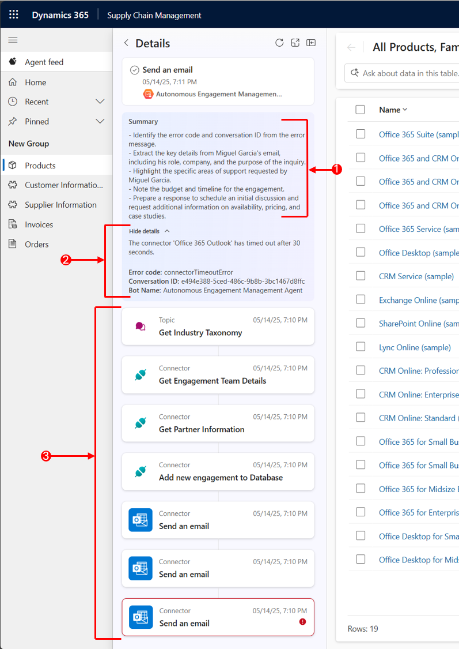Click the Agent feed icon
Screen dimensions: 459x649
[x=13, y=62]
